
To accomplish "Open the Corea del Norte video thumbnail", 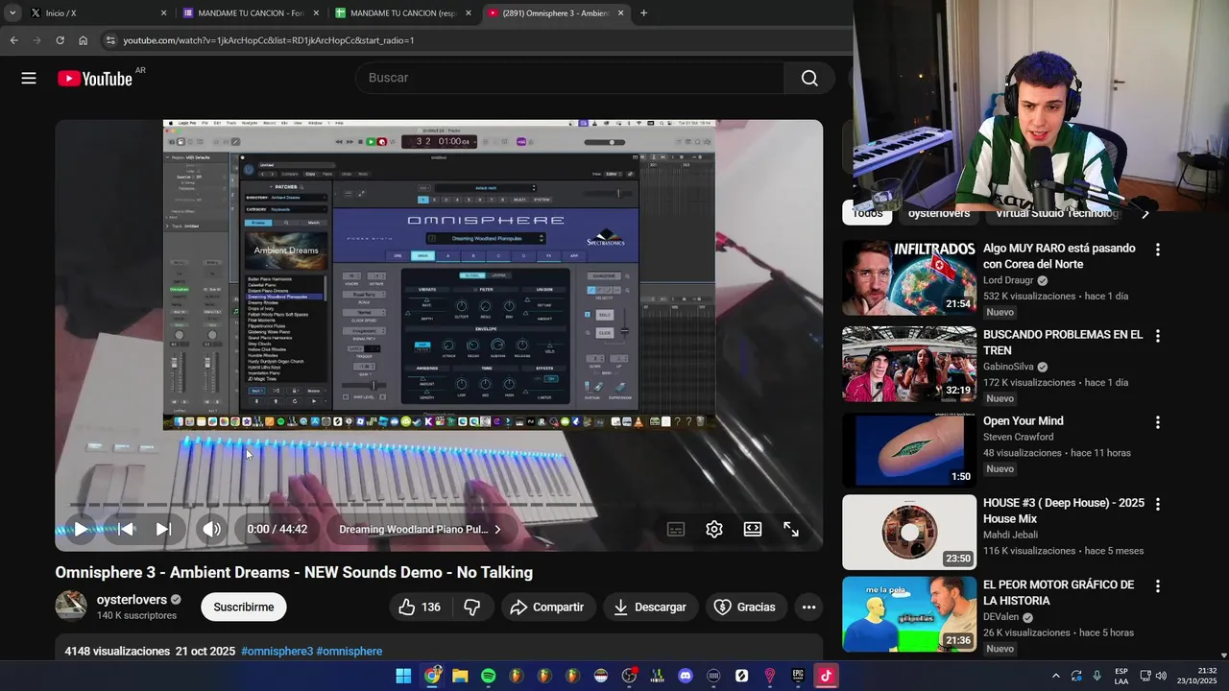I will pos(909,277).
